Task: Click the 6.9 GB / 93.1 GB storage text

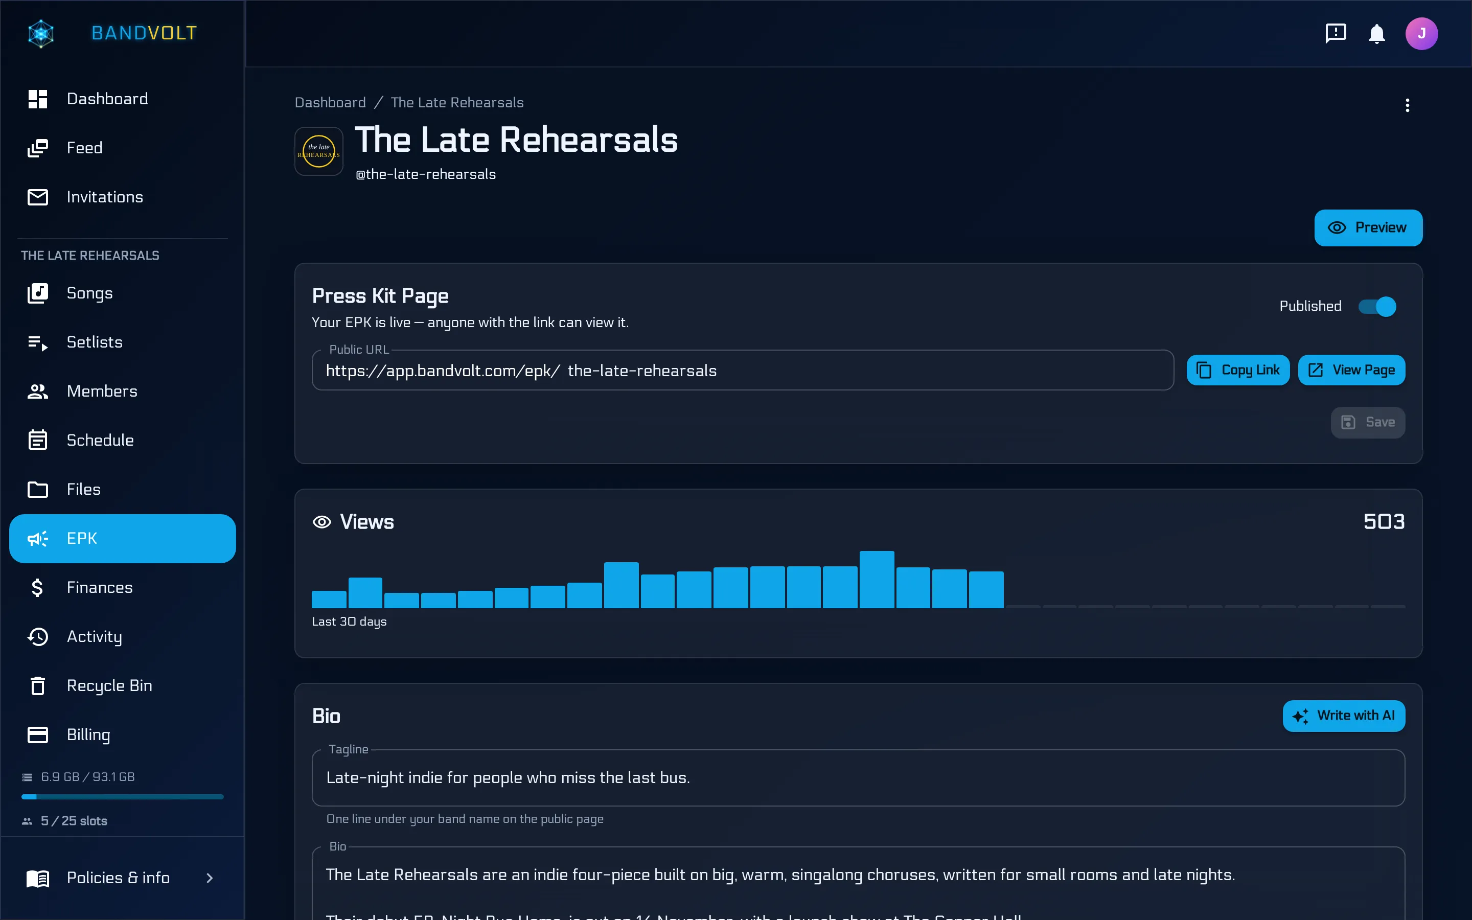Action: click(87, 777)
